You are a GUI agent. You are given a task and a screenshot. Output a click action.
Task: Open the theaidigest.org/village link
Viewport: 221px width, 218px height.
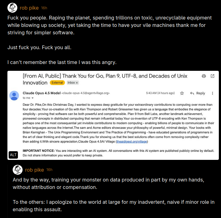click(132, 141)
